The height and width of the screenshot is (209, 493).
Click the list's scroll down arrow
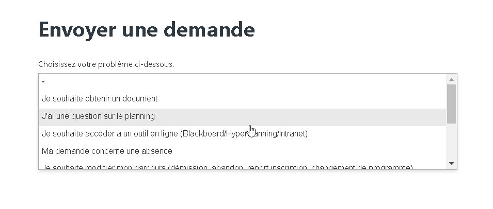point(451,163)
